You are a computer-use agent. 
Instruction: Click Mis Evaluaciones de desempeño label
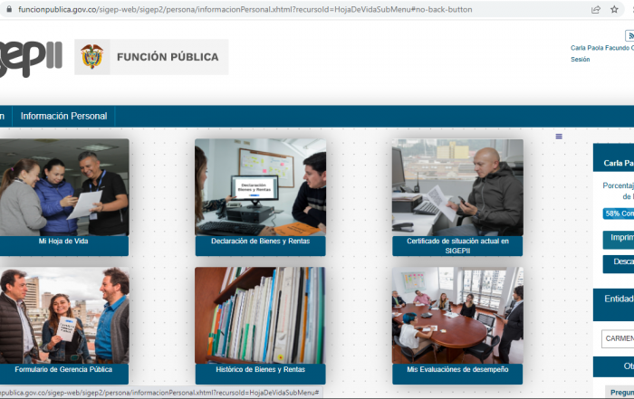point(457,374)
